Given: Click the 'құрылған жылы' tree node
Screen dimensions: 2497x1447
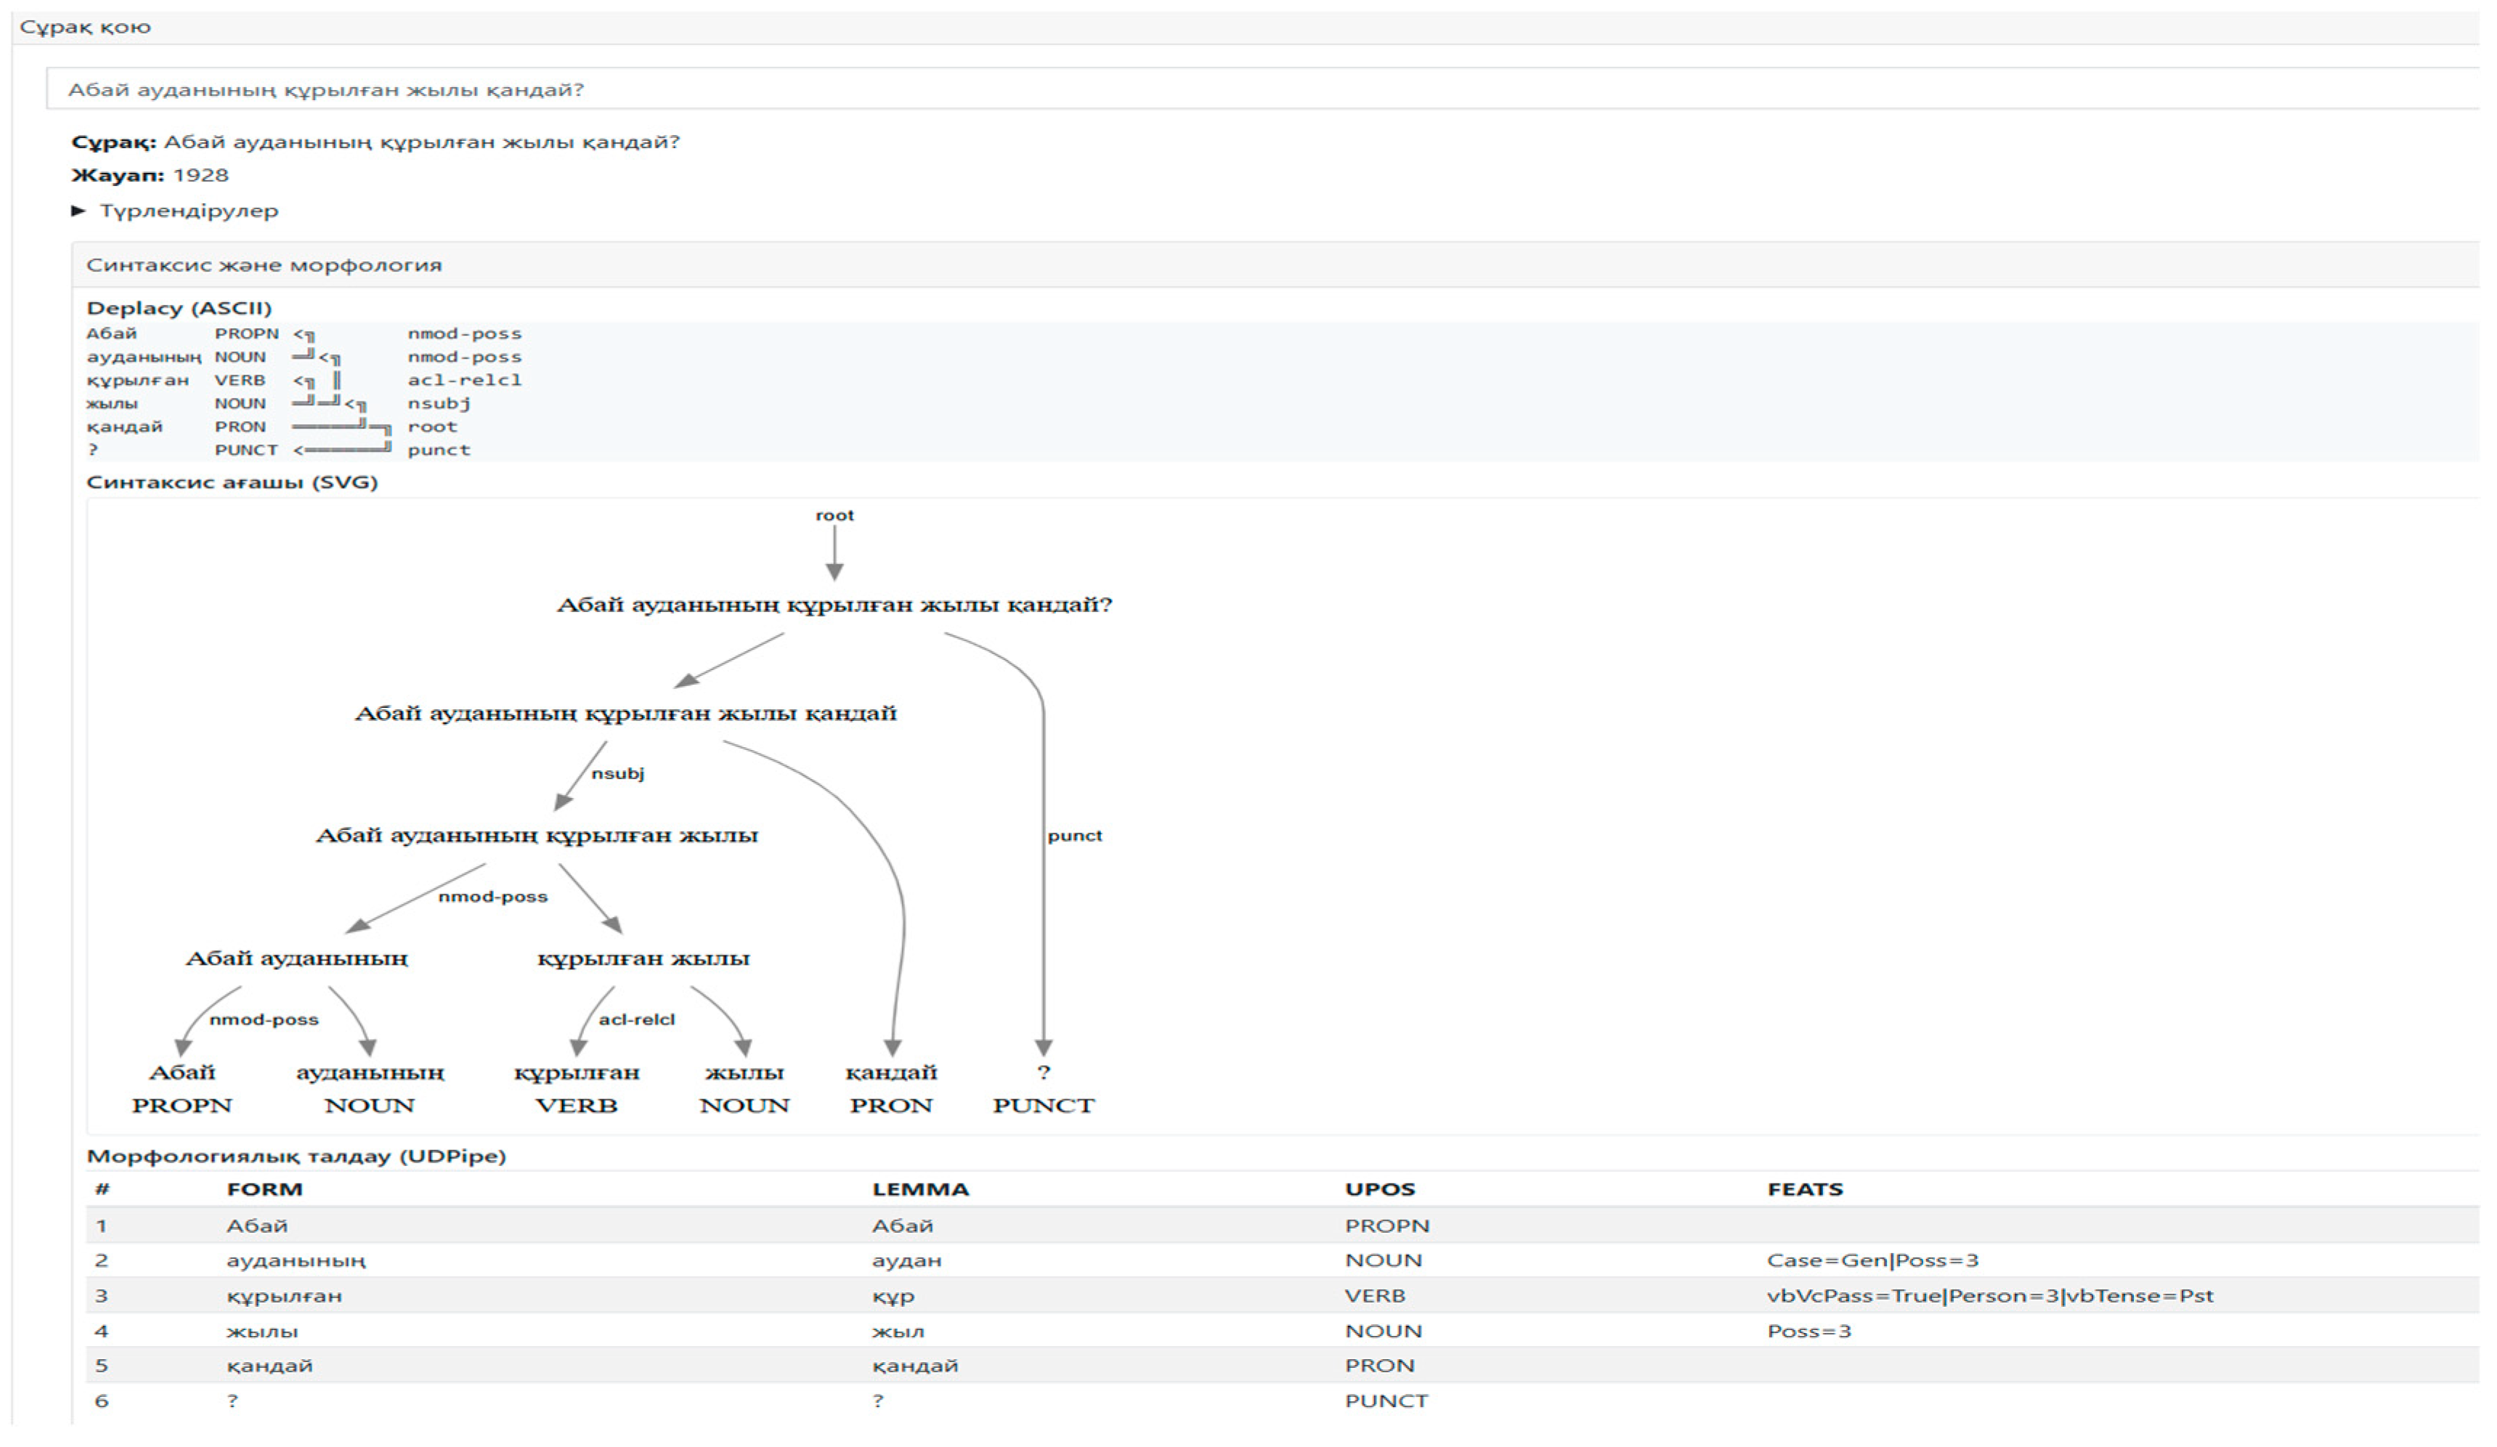Looking at the screenshot, I should point(643,958).
